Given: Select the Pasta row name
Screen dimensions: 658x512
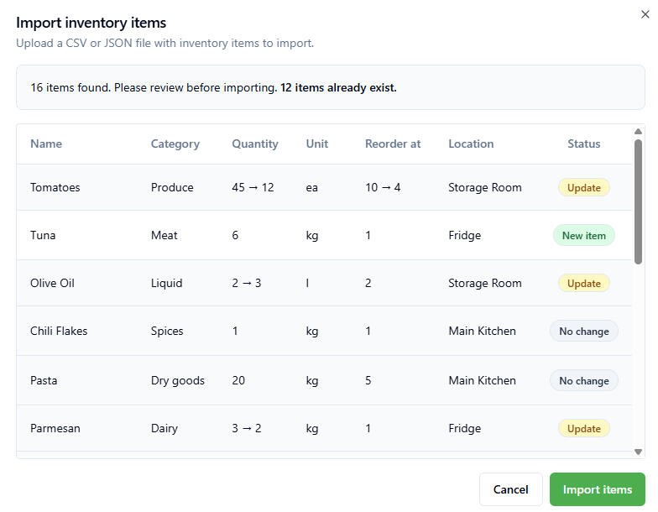Looking at the screenshot, I should point(44,380).
